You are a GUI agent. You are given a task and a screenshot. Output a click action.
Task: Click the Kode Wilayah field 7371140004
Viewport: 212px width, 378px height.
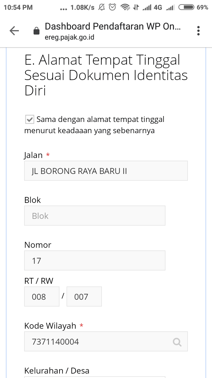pos(106,341)
